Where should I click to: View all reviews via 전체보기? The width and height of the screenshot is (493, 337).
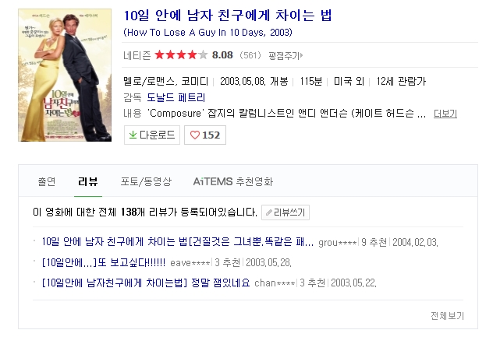447,316
